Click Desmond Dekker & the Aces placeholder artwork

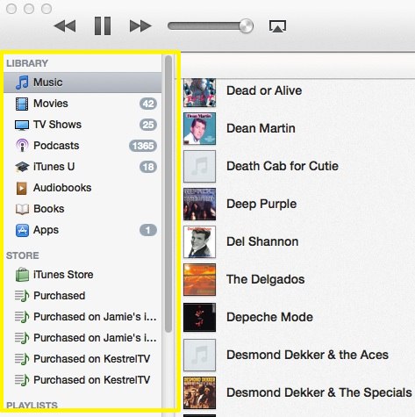(199, 356)
